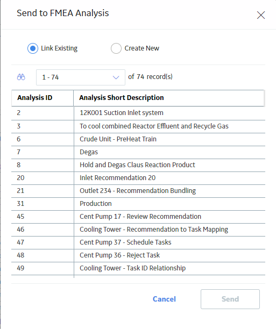Viewport: 276px width, 329px height.
Task: Click the Send button
Action: click(230, 299)
